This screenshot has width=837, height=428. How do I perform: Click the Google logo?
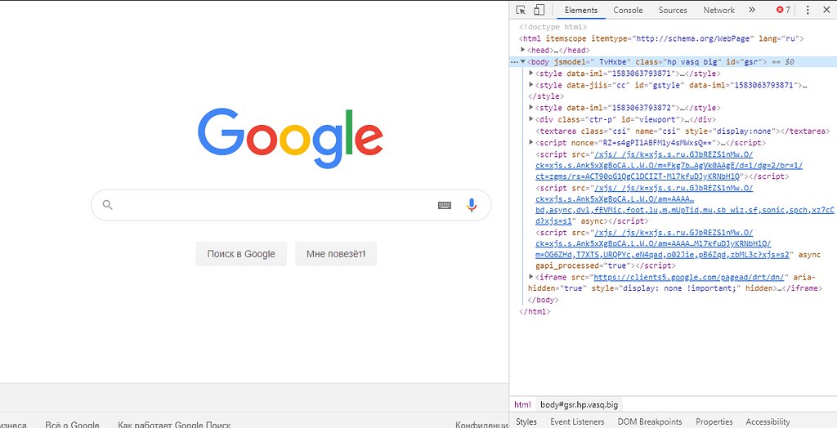[290, 138]
